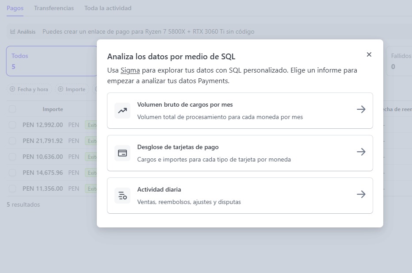The image size is (412, 273).
Task: Select the Todos status filter card
Action: (x=51, y=61)
